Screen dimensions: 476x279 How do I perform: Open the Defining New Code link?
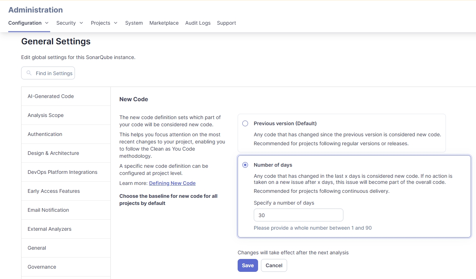(172, 183)
